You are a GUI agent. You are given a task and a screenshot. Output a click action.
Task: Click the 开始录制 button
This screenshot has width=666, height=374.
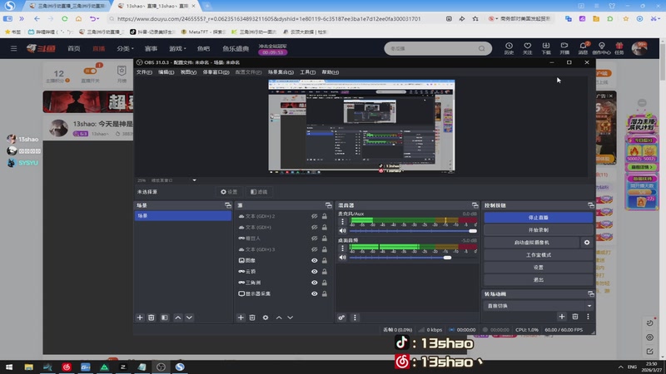pyautogui.click(x=538, y=230)
